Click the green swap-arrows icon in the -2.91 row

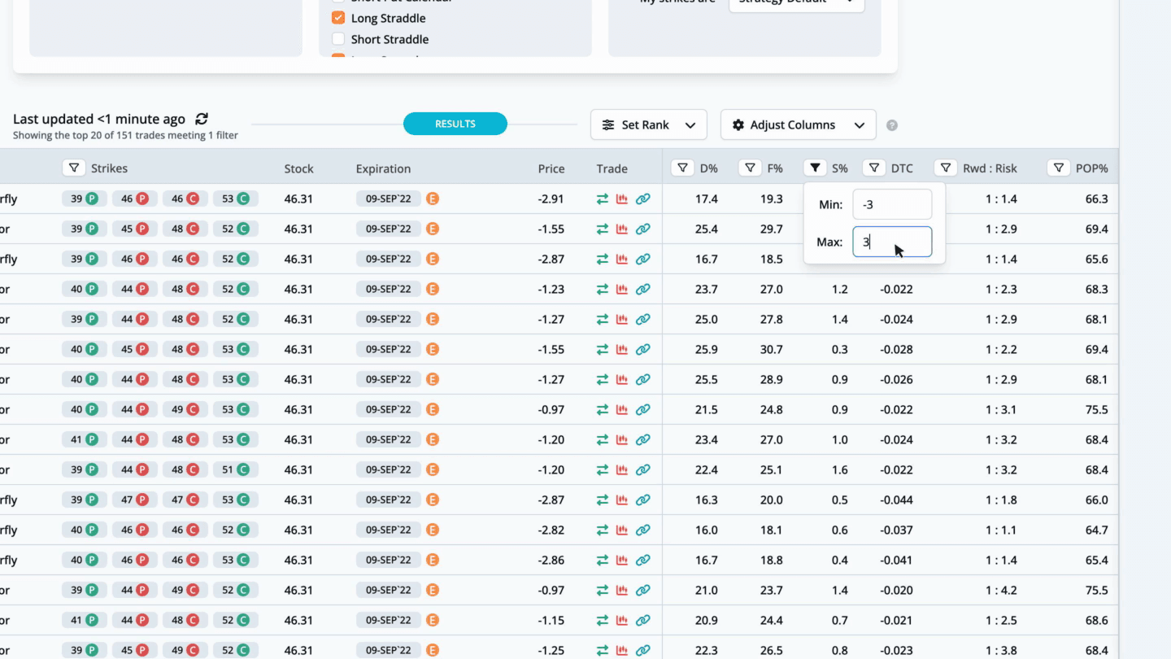pyautogui.click(x=603, y=199)
